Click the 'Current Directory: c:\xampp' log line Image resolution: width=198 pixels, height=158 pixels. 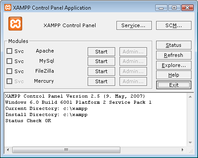pyautogui.click(x=46, y=109)
